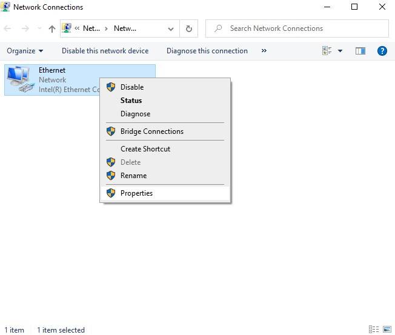Click the Netw... breadcrumb segment

(x=125, y=28)
